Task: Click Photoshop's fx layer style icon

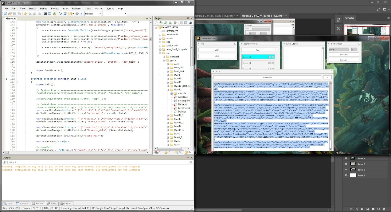Action: (x=357, y=209)
